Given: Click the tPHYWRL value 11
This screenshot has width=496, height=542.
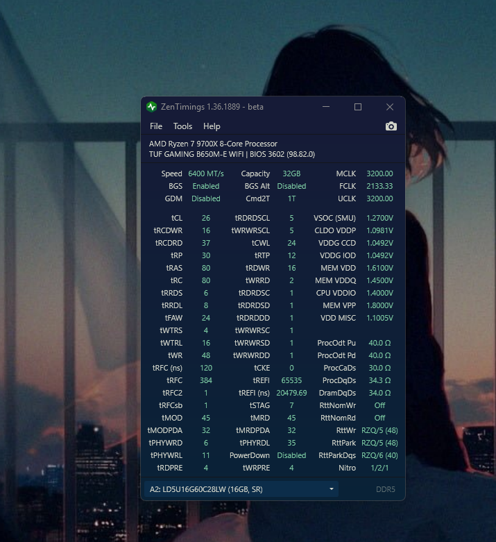Looking at the screenshot, I should (205, 455).
